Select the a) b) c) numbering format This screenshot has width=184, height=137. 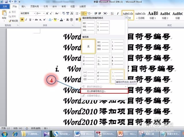pos(103,76)
